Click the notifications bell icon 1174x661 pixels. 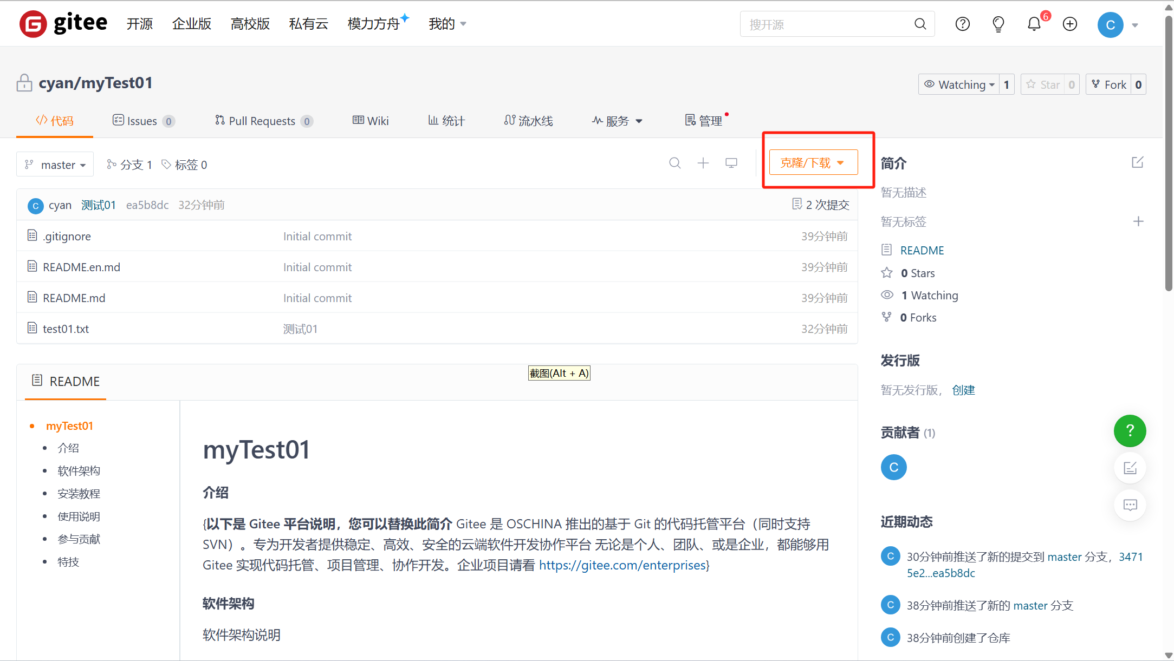[1034, 24]
